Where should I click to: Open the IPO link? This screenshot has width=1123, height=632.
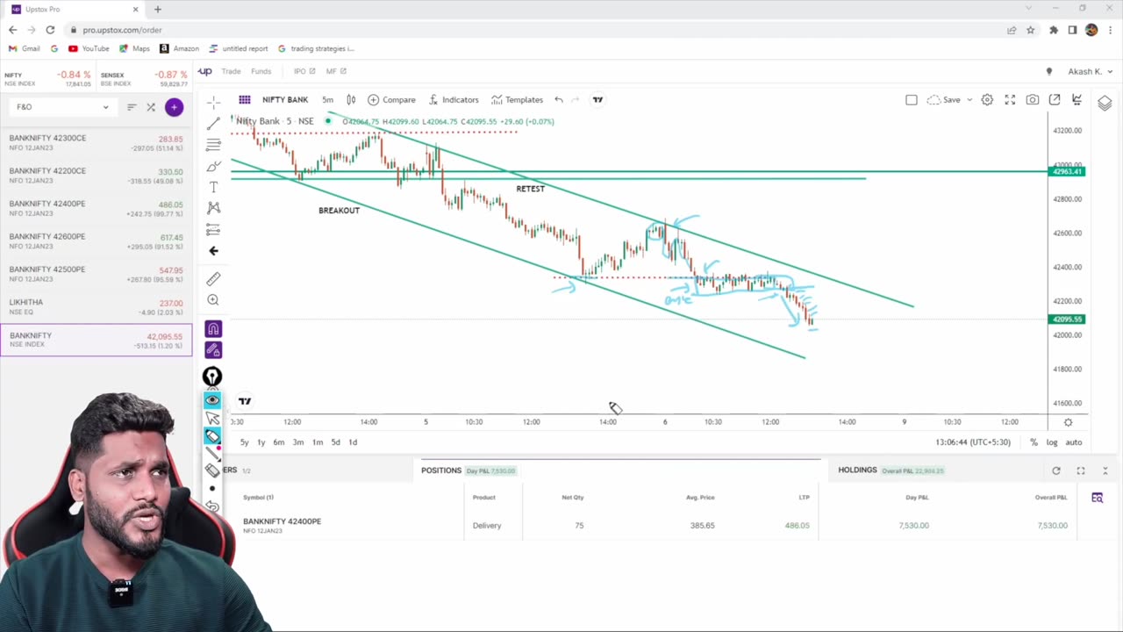click(x=303, y=71)
